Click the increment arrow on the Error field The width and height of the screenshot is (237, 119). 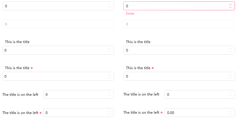(x=230, y=4)
